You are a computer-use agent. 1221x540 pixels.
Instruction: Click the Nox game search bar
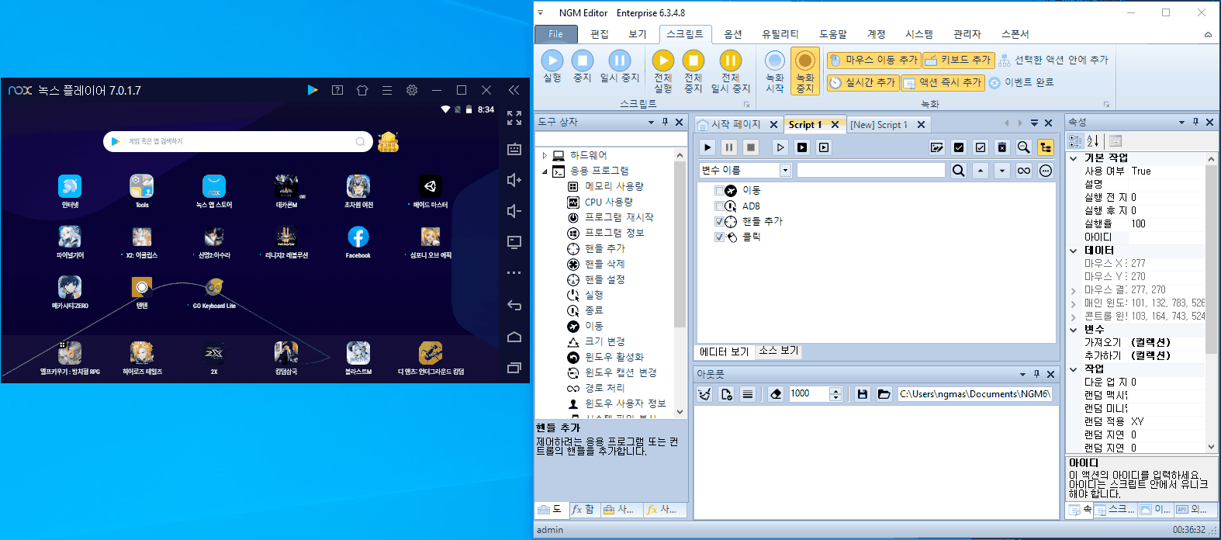pos(238,141)
